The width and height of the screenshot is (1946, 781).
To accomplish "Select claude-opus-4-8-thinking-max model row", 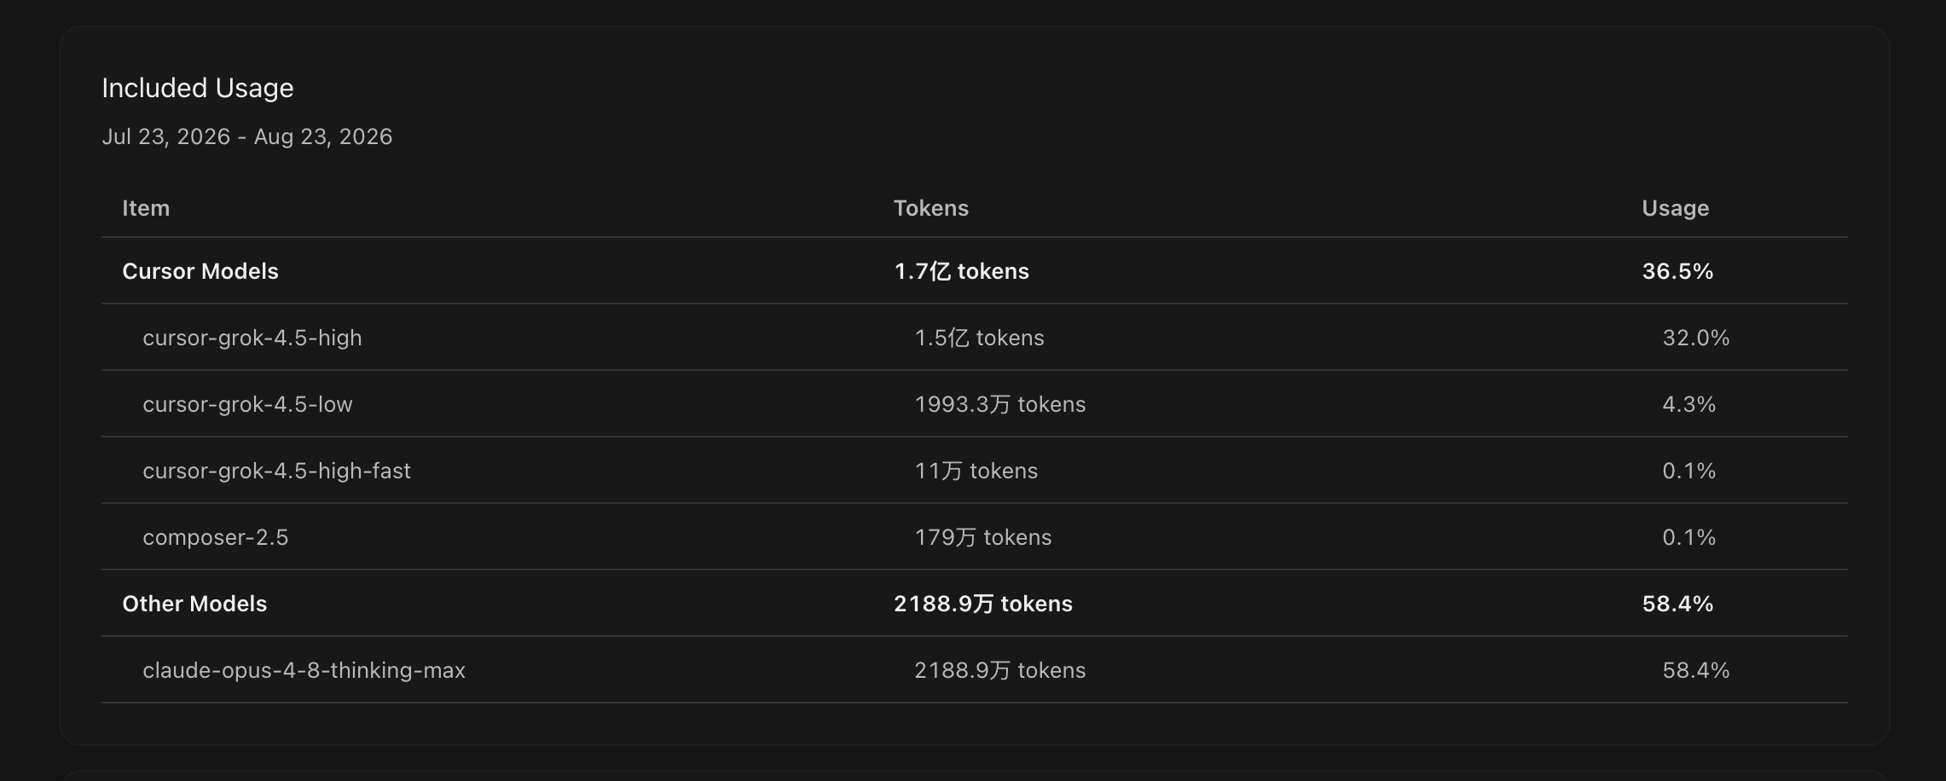I will (x=974, y=670).
